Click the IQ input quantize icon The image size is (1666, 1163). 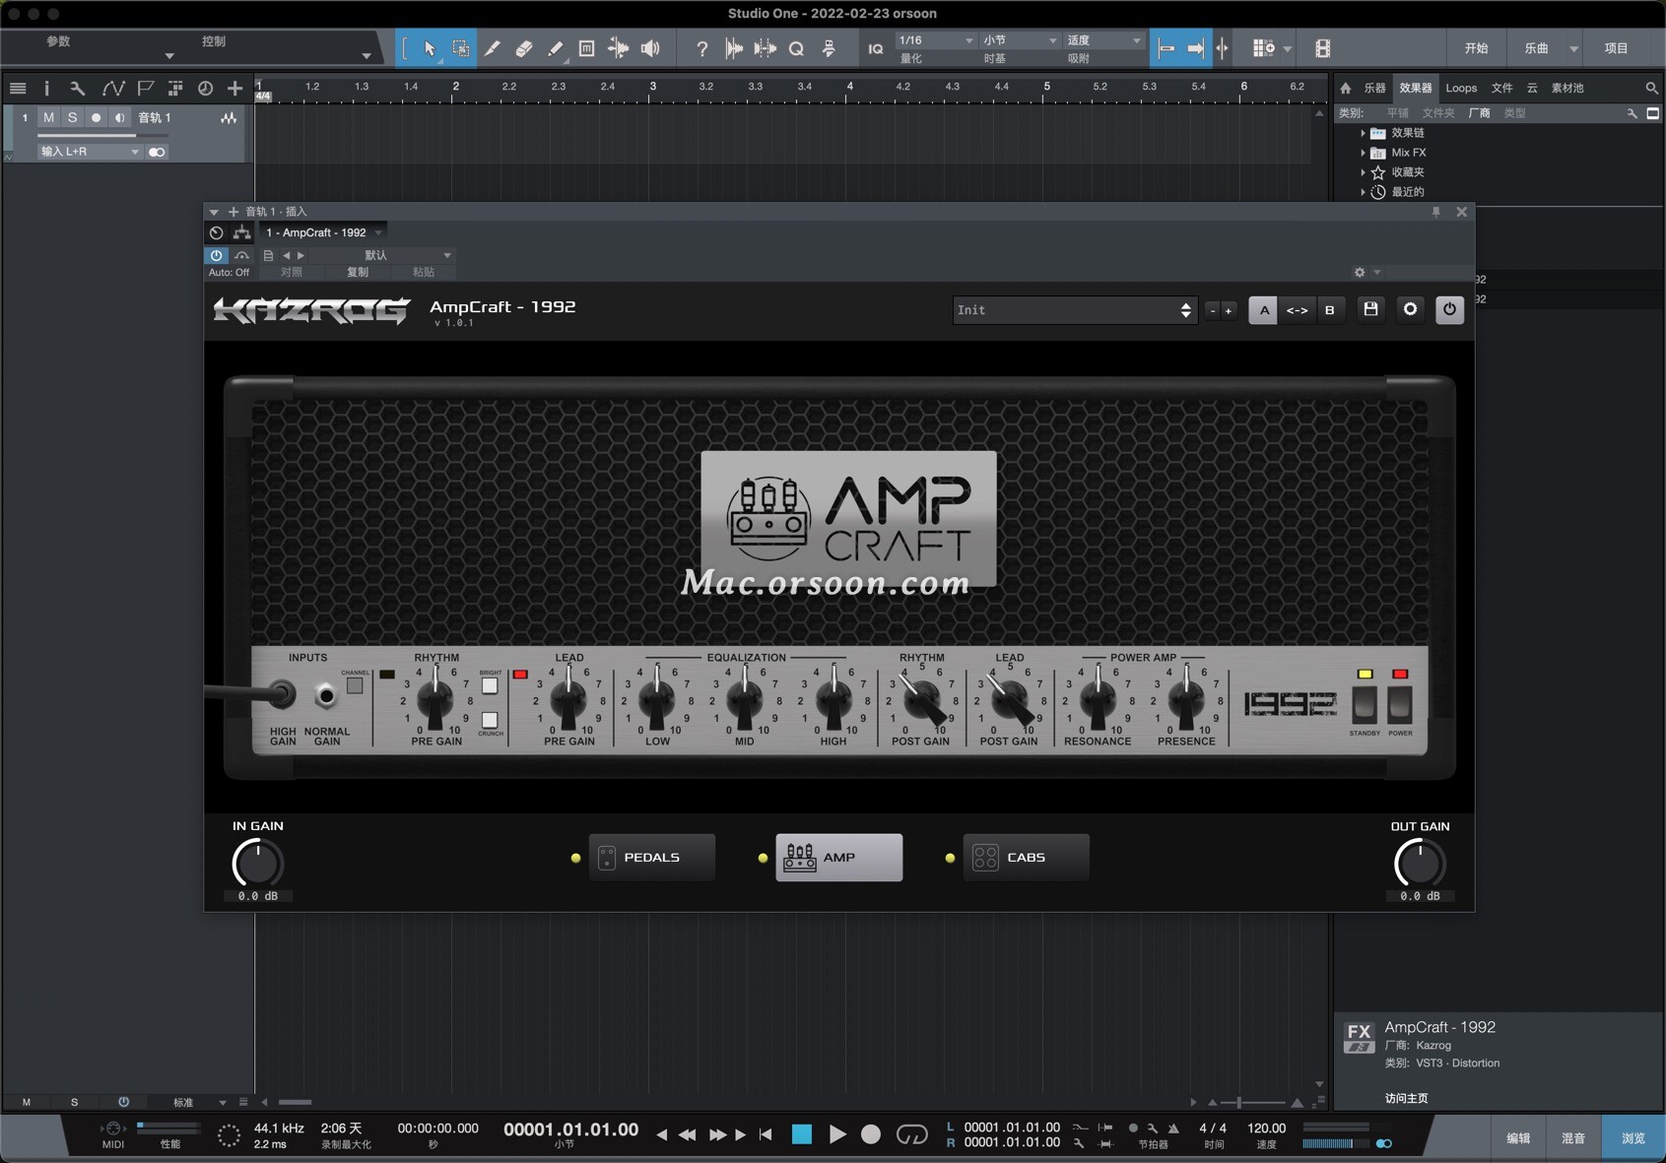pos(875,48)
